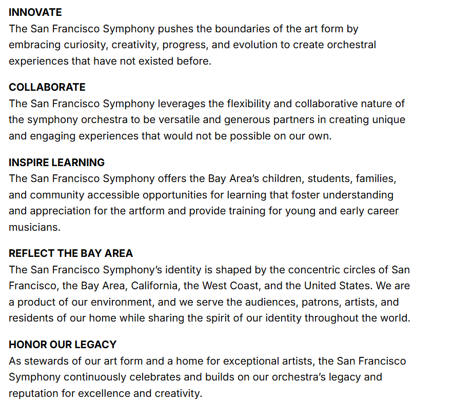Click the INNOVATE heading
Viewport: 452px width, 401px height.
[35, 12]
